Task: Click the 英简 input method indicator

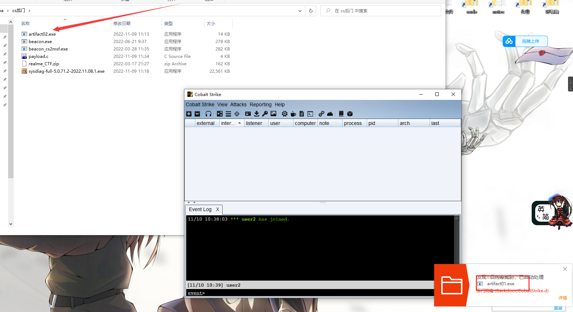Action: (543, 213)
